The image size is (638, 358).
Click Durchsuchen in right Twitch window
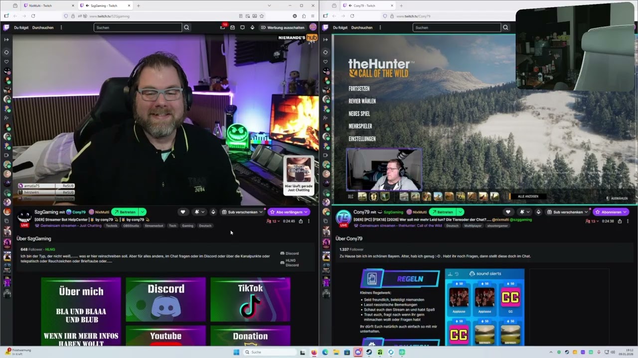362,27
